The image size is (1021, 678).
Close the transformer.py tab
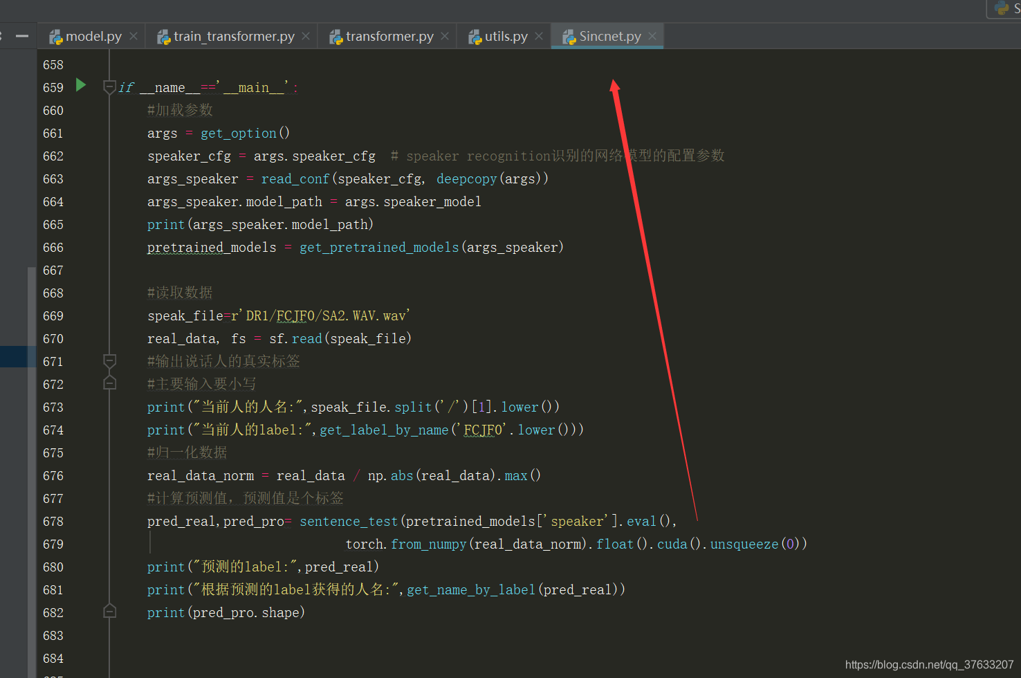(x=445, y=36)
